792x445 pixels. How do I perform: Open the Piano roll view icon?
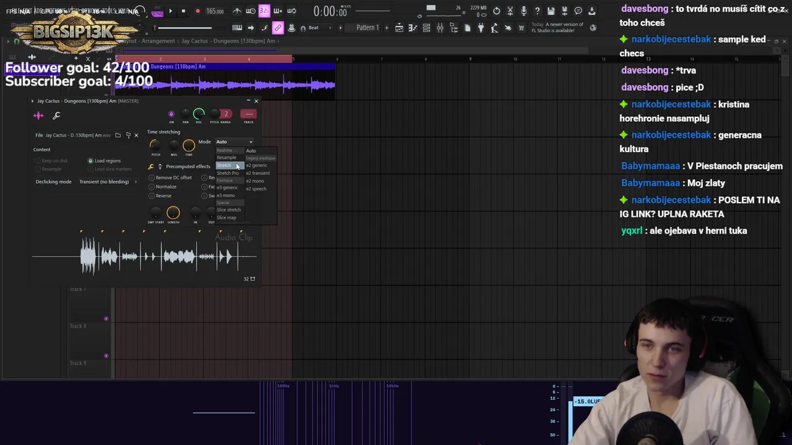[413, 28]
